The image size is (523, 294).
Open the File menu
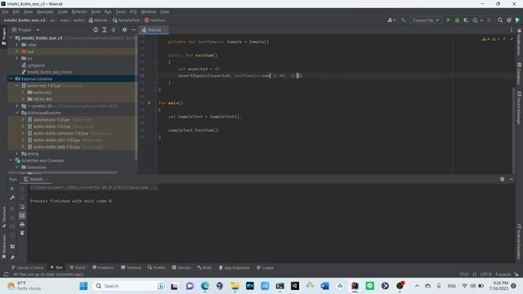point(5,11)
